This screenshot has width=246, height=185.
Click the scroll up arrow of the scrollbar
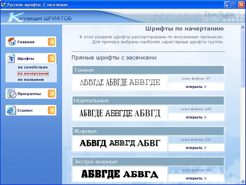click(x=243, y=28)
